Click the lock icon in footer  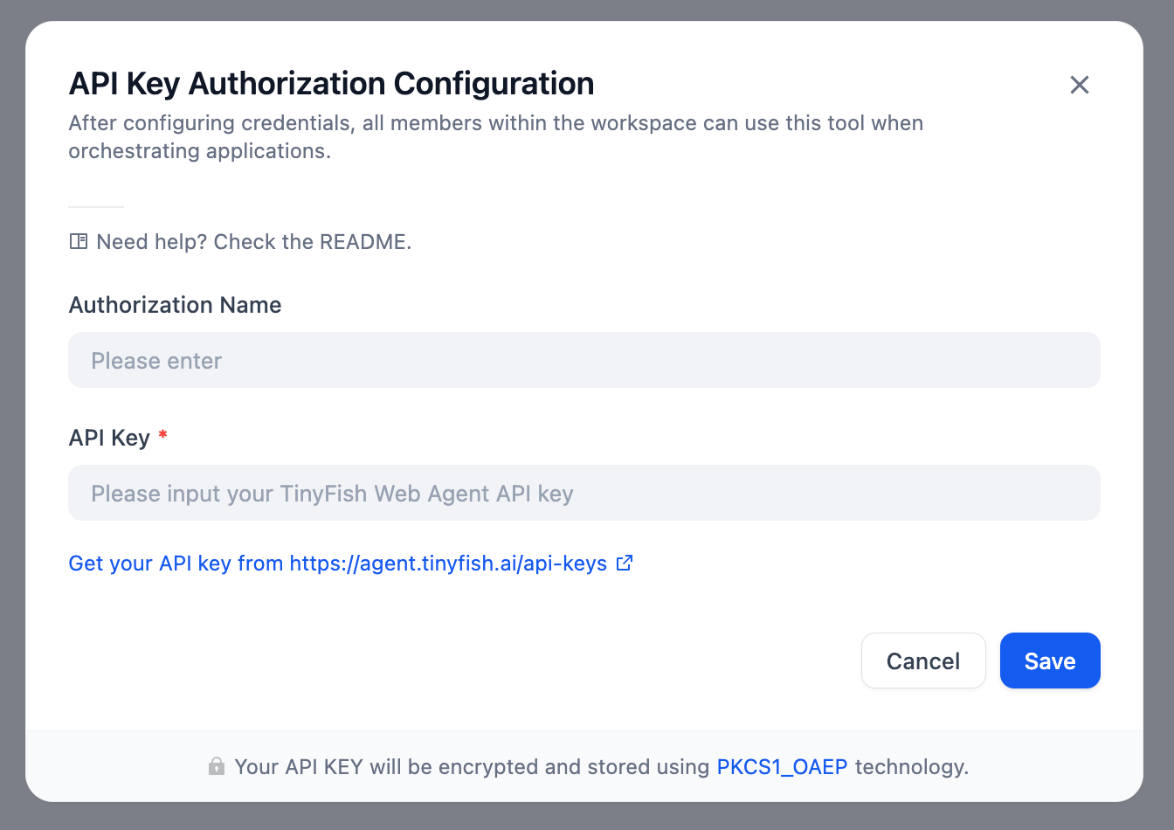tap(217, 767)
